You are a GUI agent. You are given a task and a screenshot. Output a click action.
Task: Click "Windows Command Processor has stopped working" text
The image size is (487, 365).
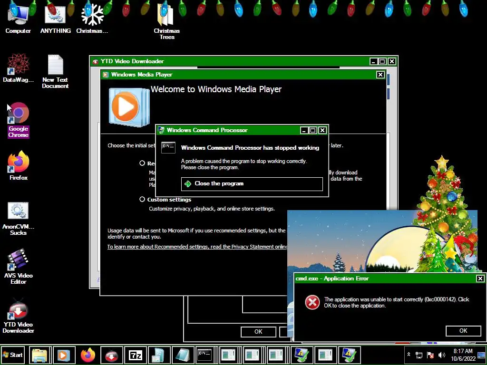(x=250, y=148)
